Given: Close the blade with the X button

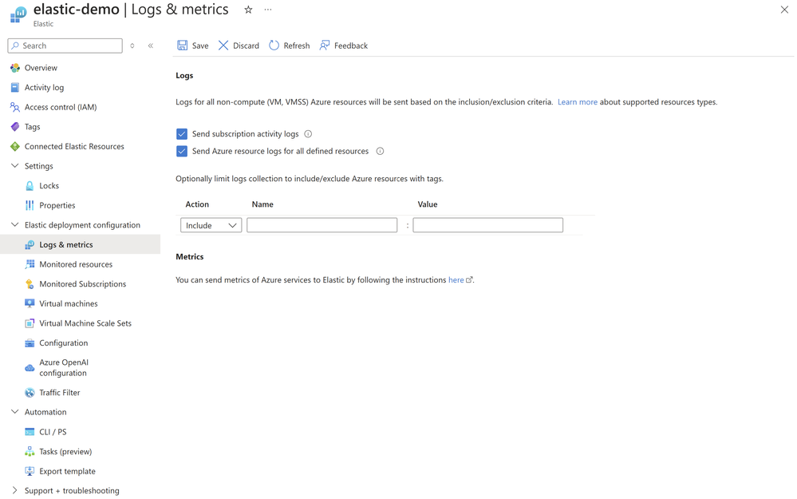Looking at the screenshot, I should click(784, 10).
